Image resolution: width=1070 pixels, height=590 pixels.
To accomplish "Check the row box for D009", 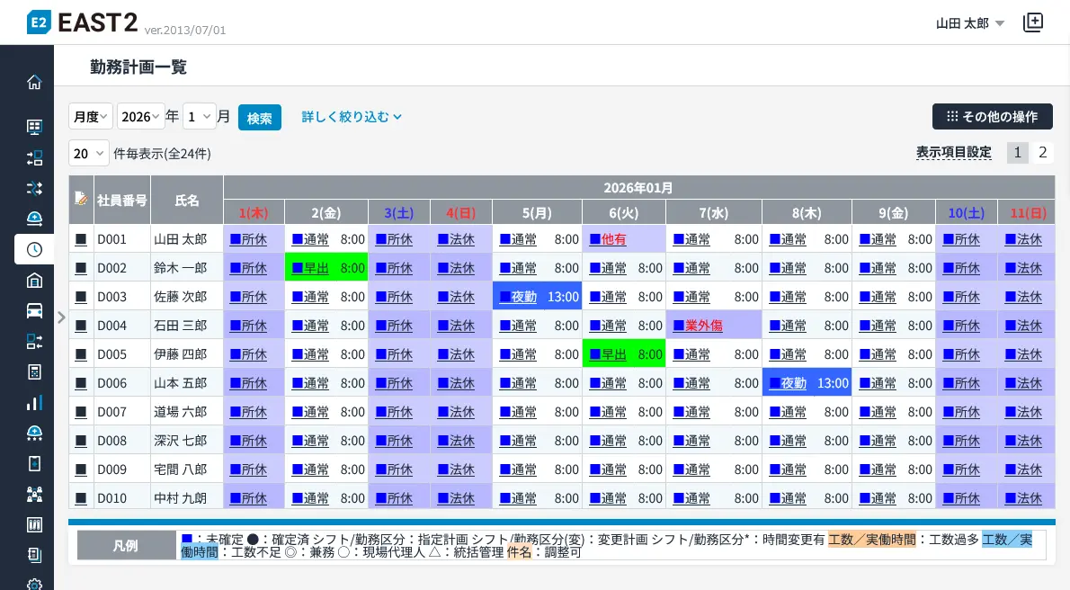I will coord(81,469).
